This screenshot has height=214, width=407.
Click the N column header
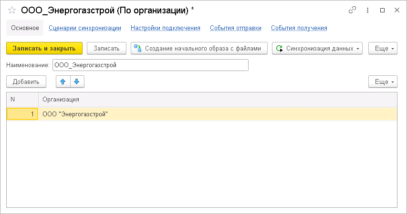[22, 99]
